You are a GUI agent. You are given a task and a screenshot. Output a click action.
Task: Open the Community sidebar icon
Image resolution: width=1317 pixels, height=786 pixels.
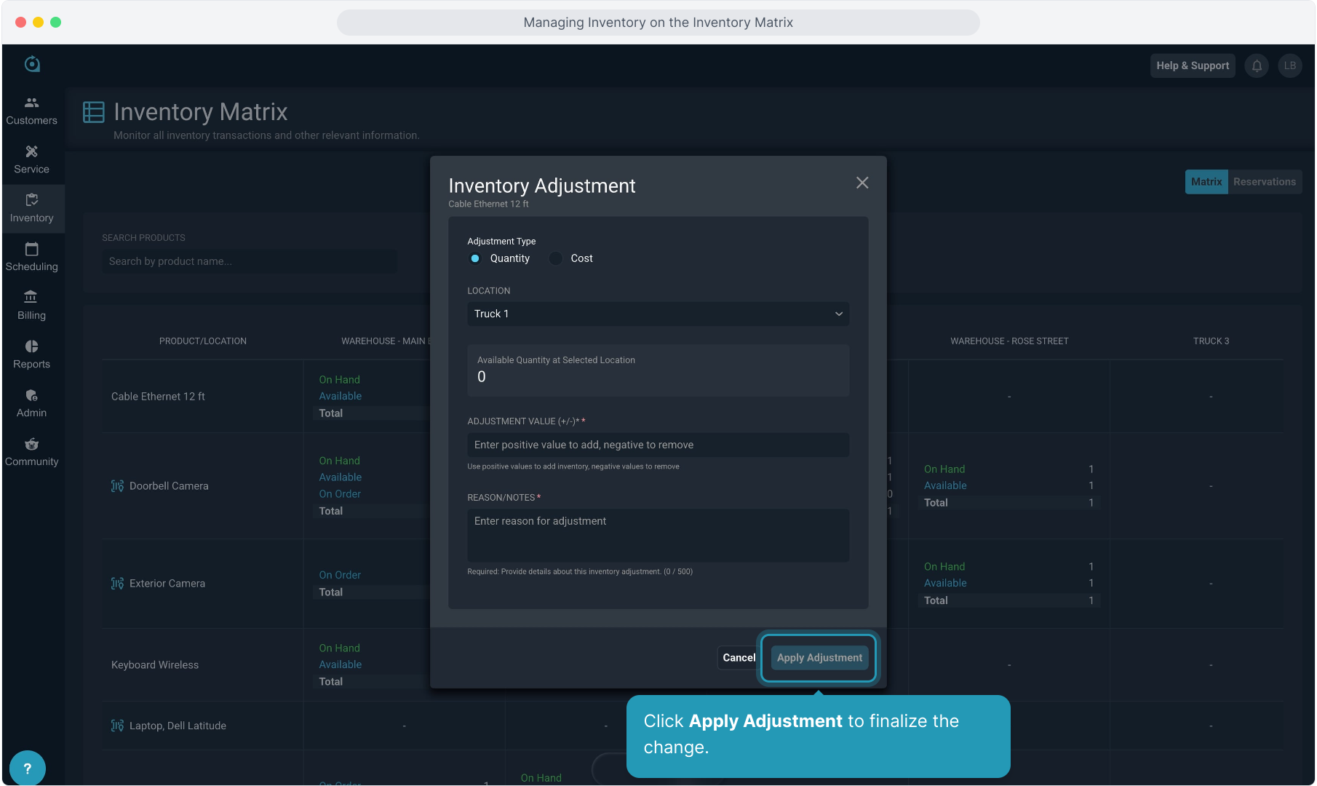coord(31,444)
